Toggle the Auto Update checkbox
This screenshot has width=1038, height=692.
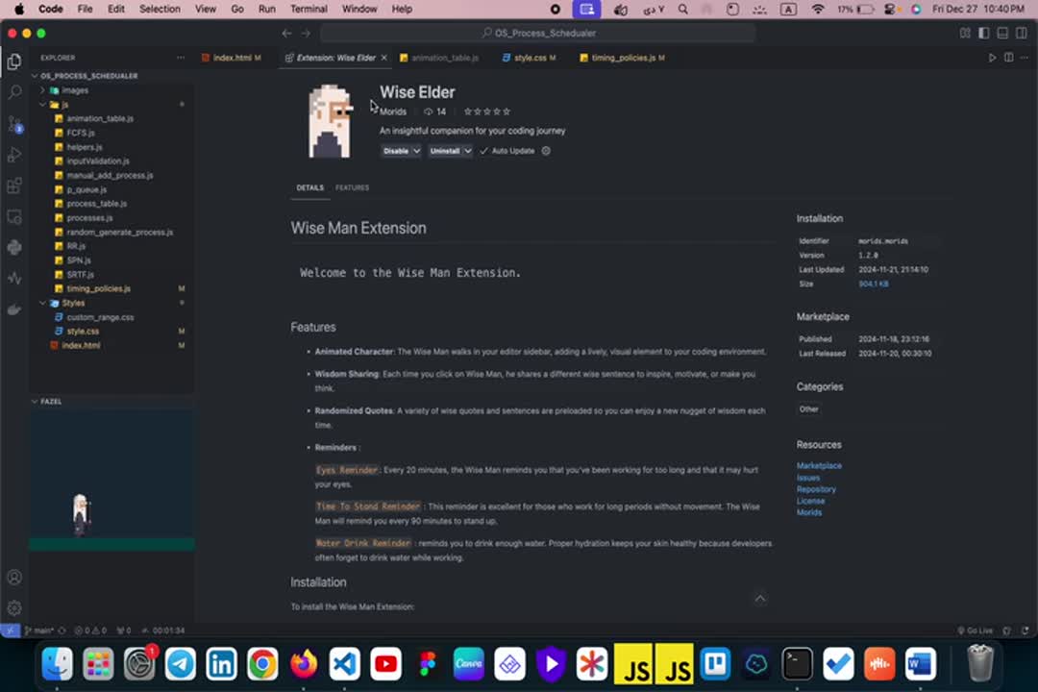pos(483,151)
